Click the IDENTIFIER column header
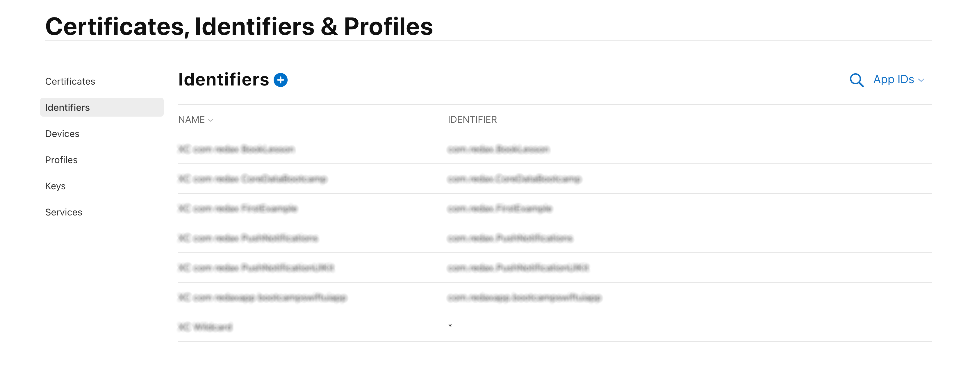The height and width of the screenshot is (378, 977). tap(472, 120)
